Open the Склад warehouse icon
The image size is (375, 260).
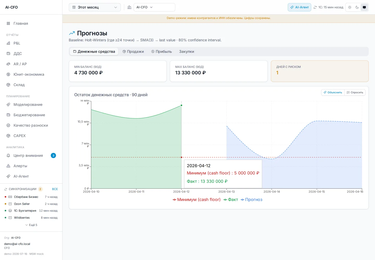coord(8,85)
